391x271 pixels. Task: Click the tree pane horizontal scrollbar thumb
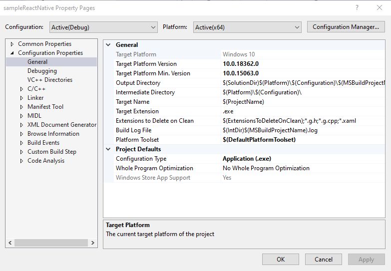(51, 243)
